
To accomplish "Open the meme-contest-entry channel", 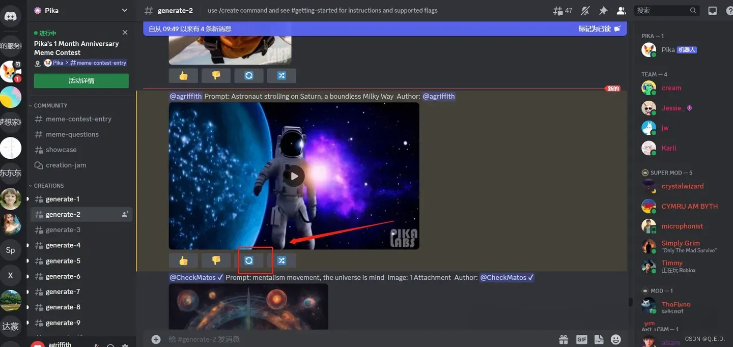I will point(81,119).
